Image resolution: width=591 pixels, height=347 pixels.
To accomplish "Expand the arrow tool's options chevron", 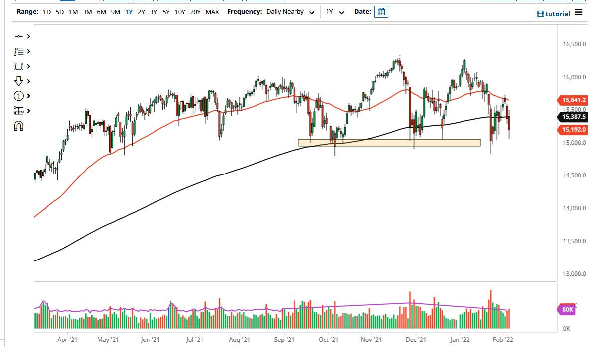I will coord(28,81).
